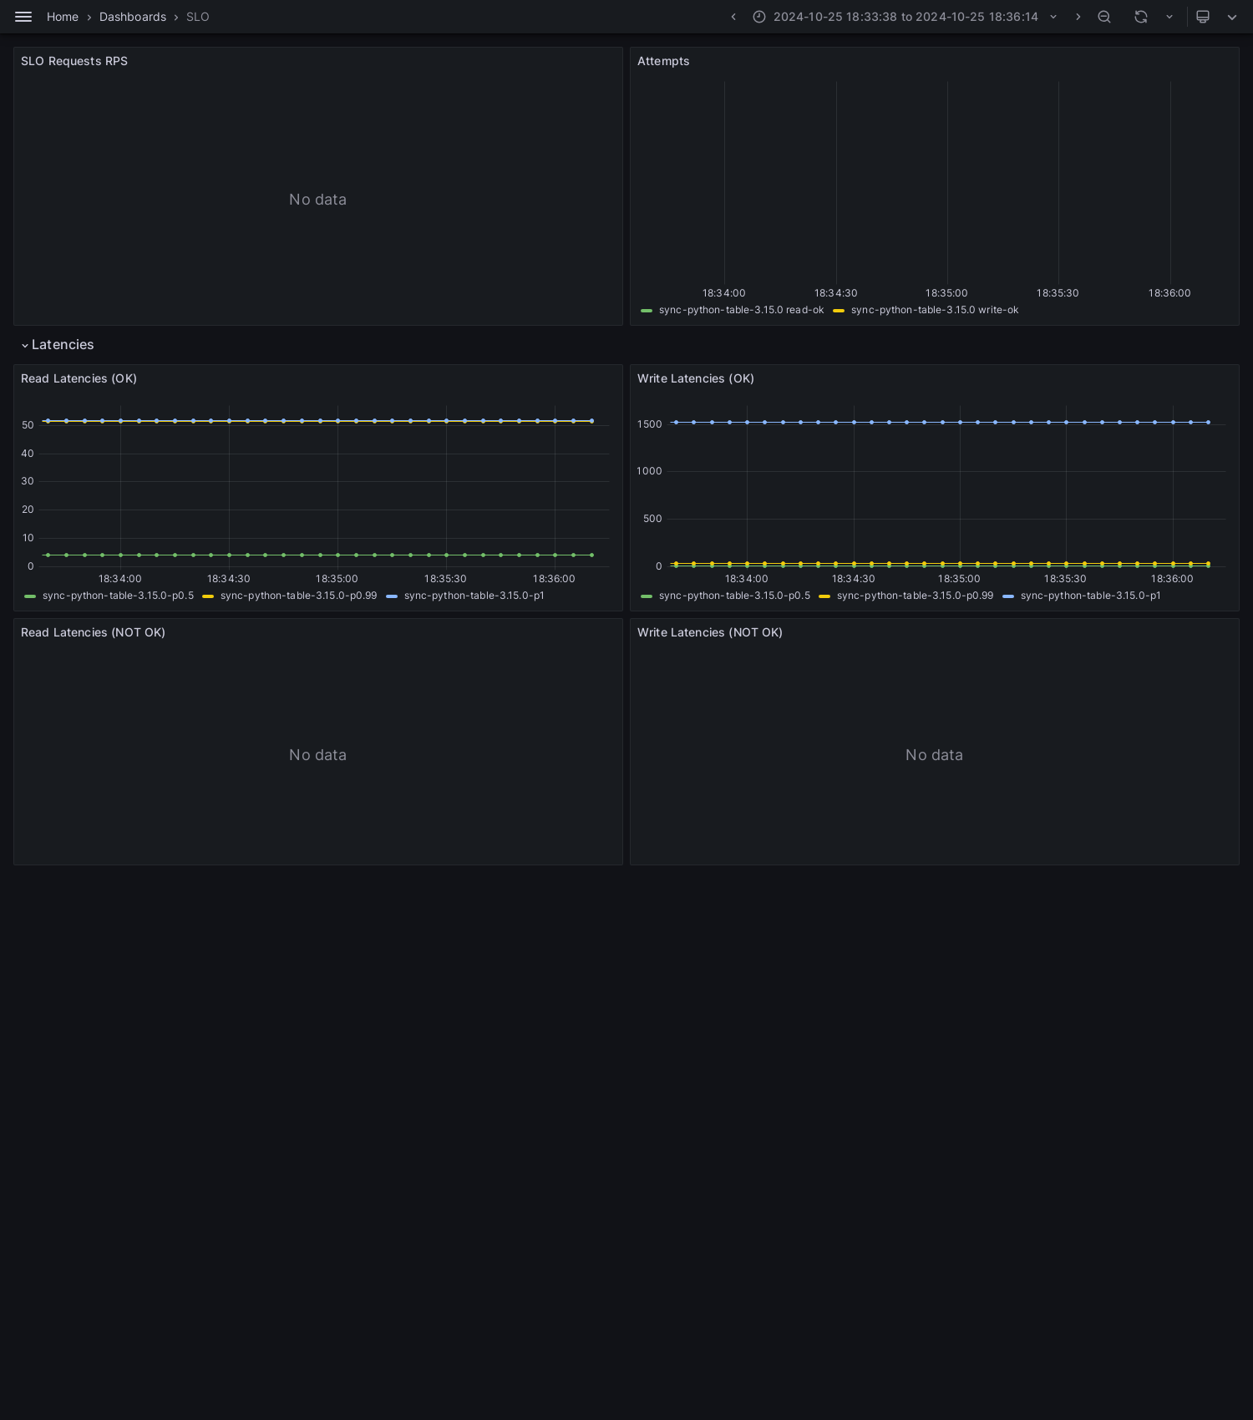The width and height of the screenshot is (1253, 1420).
Task: Toggle p0.5 series in Read Latencies legend
Action: coord(118,596)
